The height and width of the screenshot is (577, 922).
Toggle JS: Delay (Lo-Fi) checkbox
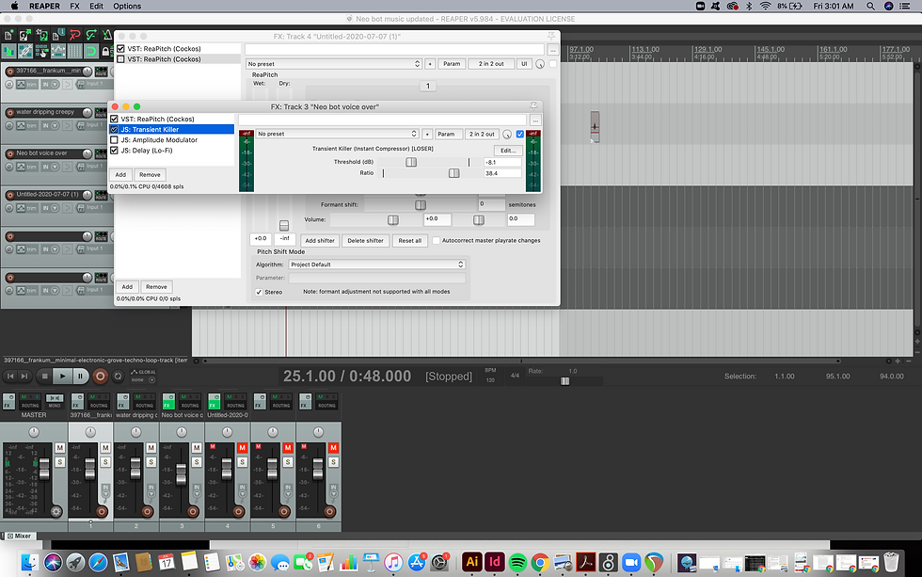(x=114, y=151)
